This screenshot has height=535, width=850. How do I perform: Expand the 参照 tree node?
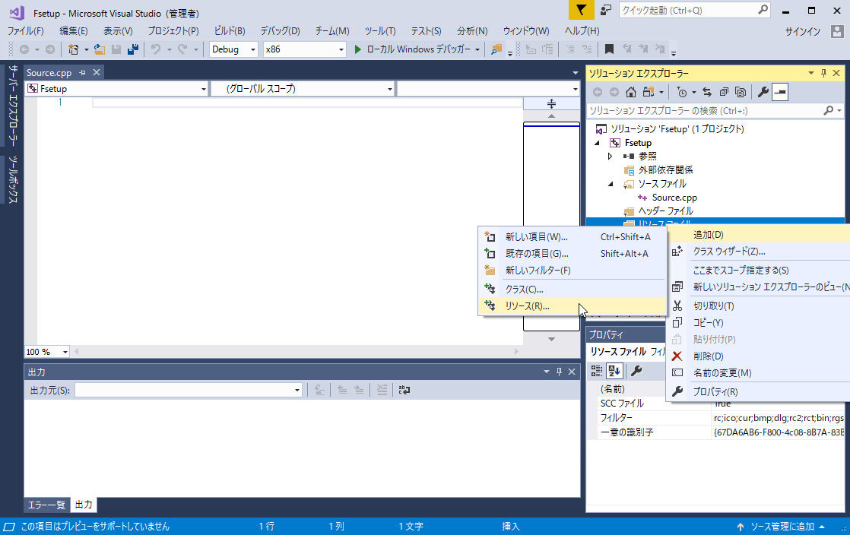coord(611,156)
